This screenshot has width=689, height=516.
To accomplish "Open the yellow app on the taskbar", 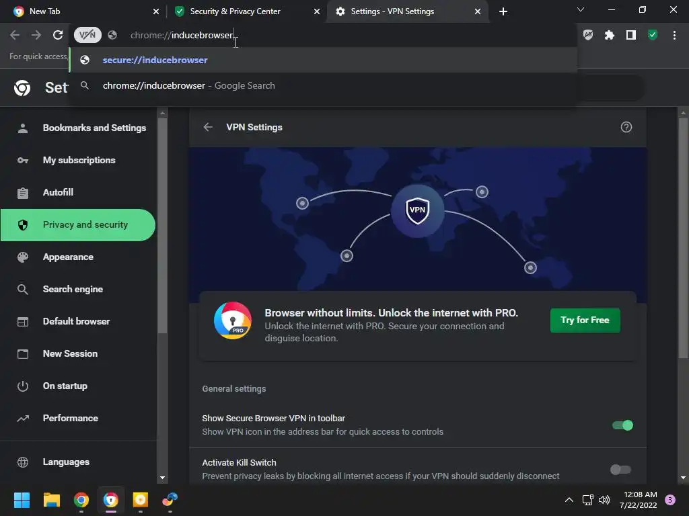I will (140, 500).
